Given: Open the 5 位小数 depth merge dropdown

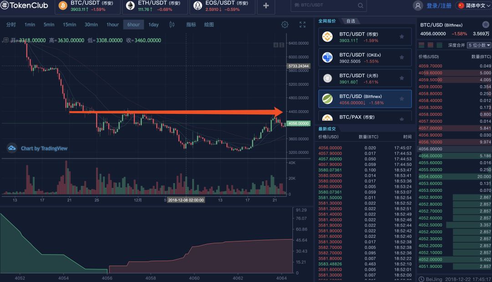Looking at the screenshot, I should click(x=479, y=45).
